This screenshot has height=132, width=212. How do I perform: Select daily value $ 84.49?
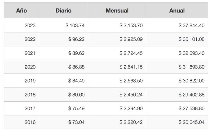[x=76, y=81]
